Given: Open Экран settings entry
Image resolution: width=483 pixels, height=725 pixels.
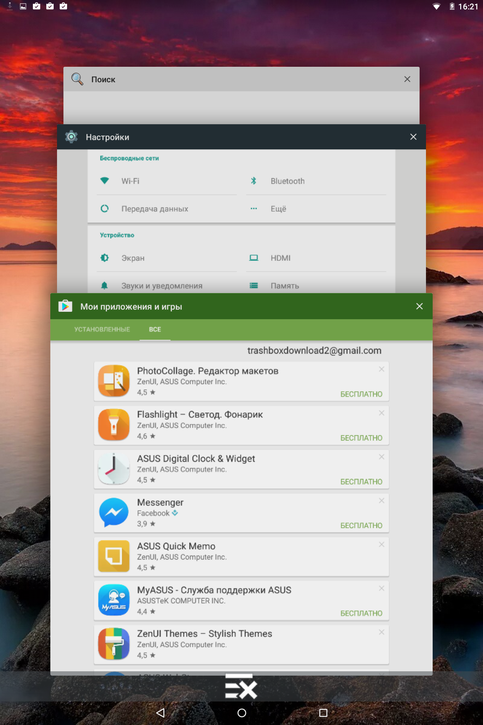Looking at the screenshot, I should click(167, 258).
